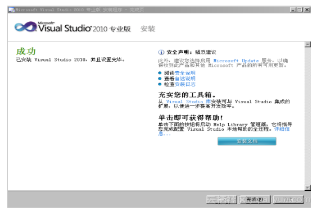
Task: Open the Visual Studio 库 gallery link
Action: pyautogui.click(x=188, y=102)
